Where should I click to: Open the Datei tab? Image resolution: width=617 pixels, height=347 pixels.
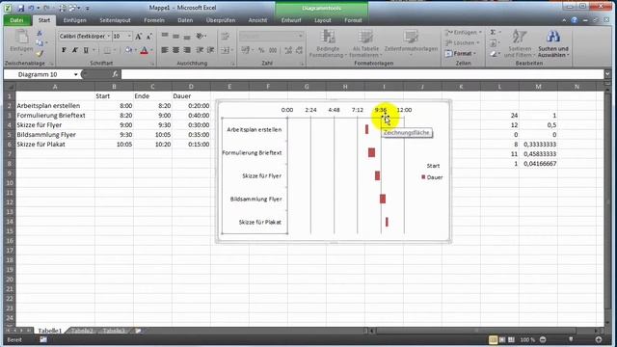tap(17, 20)
